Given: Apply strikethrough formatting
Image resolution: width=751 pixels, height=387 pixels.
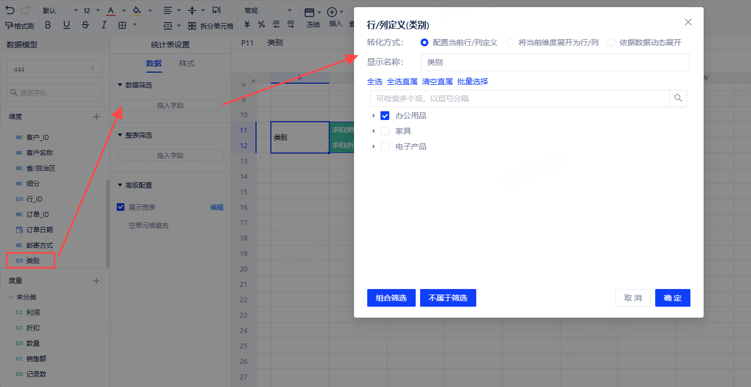Looking at the screenshot, I should pyautogui.click(x=85, y=25).
